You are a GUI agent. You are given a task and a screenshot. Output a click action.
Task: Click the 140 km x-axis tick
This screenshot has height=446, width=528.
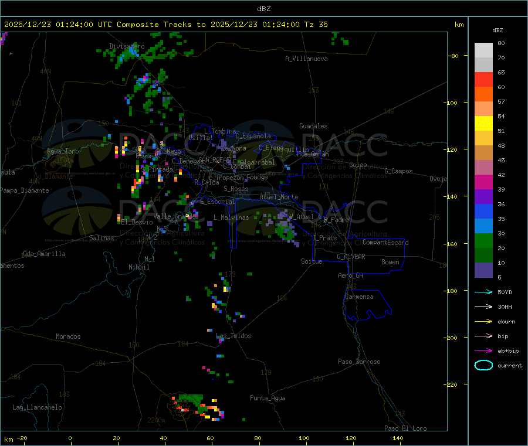point(398,438)
